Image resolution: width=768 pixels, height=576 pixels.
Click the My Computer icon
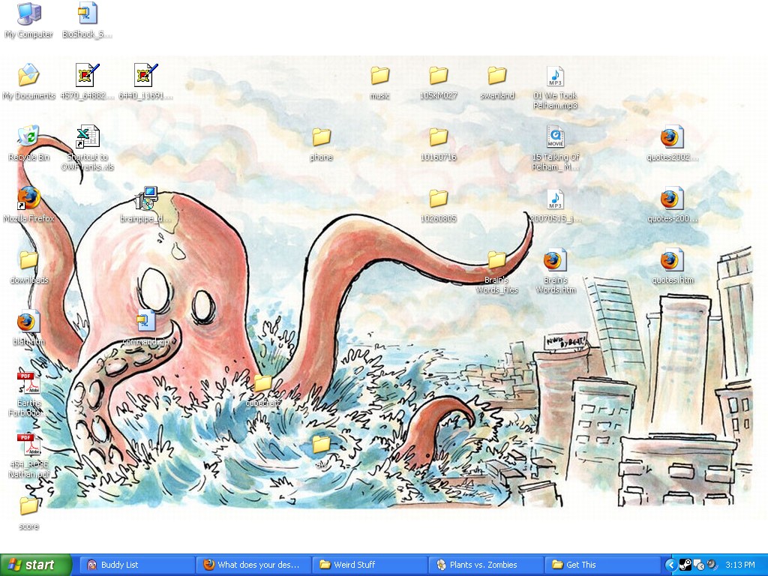click(28, 14)
